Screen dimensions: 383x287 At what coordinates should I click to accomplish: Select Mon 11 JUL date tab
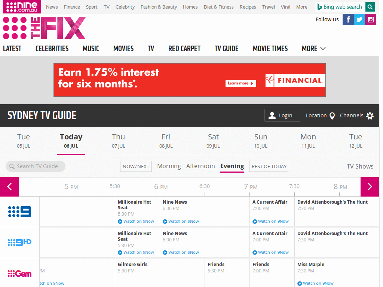point(308,141)
